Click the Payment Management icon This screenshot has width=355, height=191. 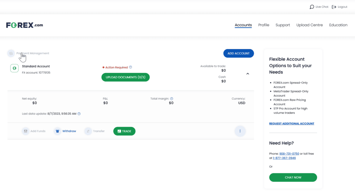click(x=11, y=53)
